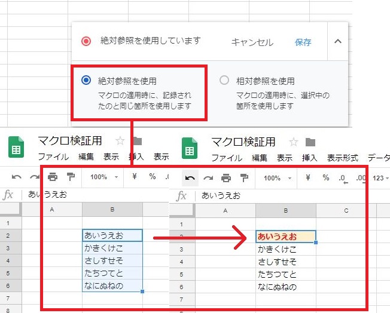
Task: Select column A header in left sheet
Action: 52,210
